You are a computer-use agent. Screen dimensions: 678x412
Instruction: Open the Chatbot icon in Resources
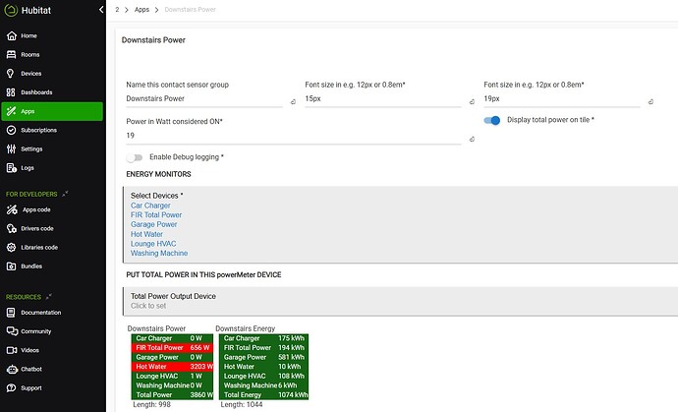point(11,369)
